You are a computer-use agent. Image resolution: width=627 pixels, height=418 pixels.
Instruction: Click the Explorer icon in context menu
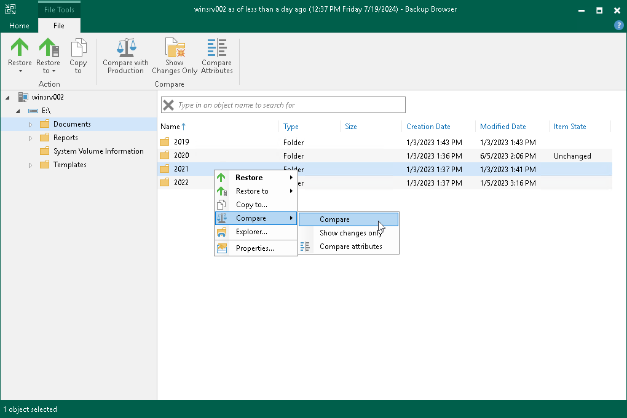point(221,232)
